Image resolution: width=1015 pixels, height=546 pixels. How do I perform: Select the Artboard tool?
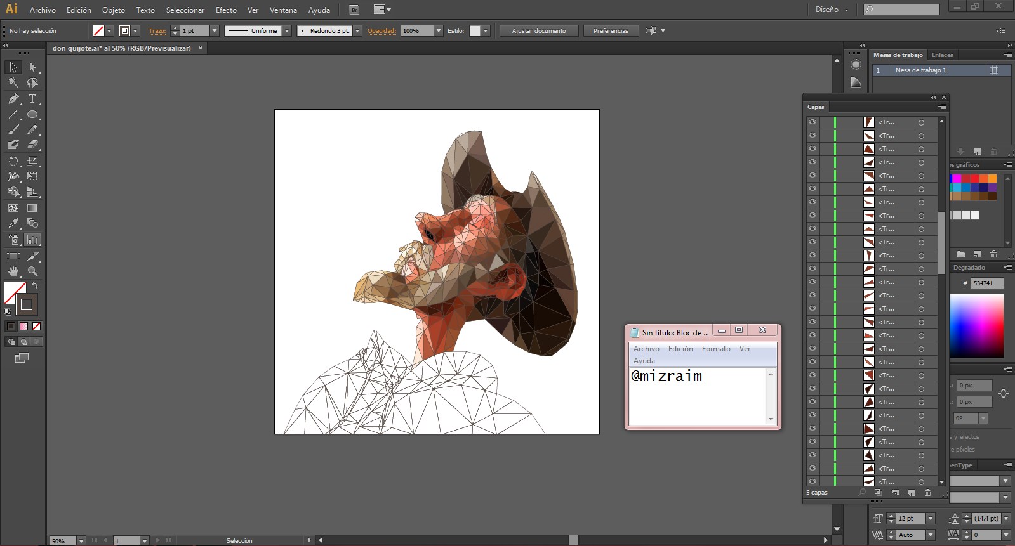tap(13, 256)
